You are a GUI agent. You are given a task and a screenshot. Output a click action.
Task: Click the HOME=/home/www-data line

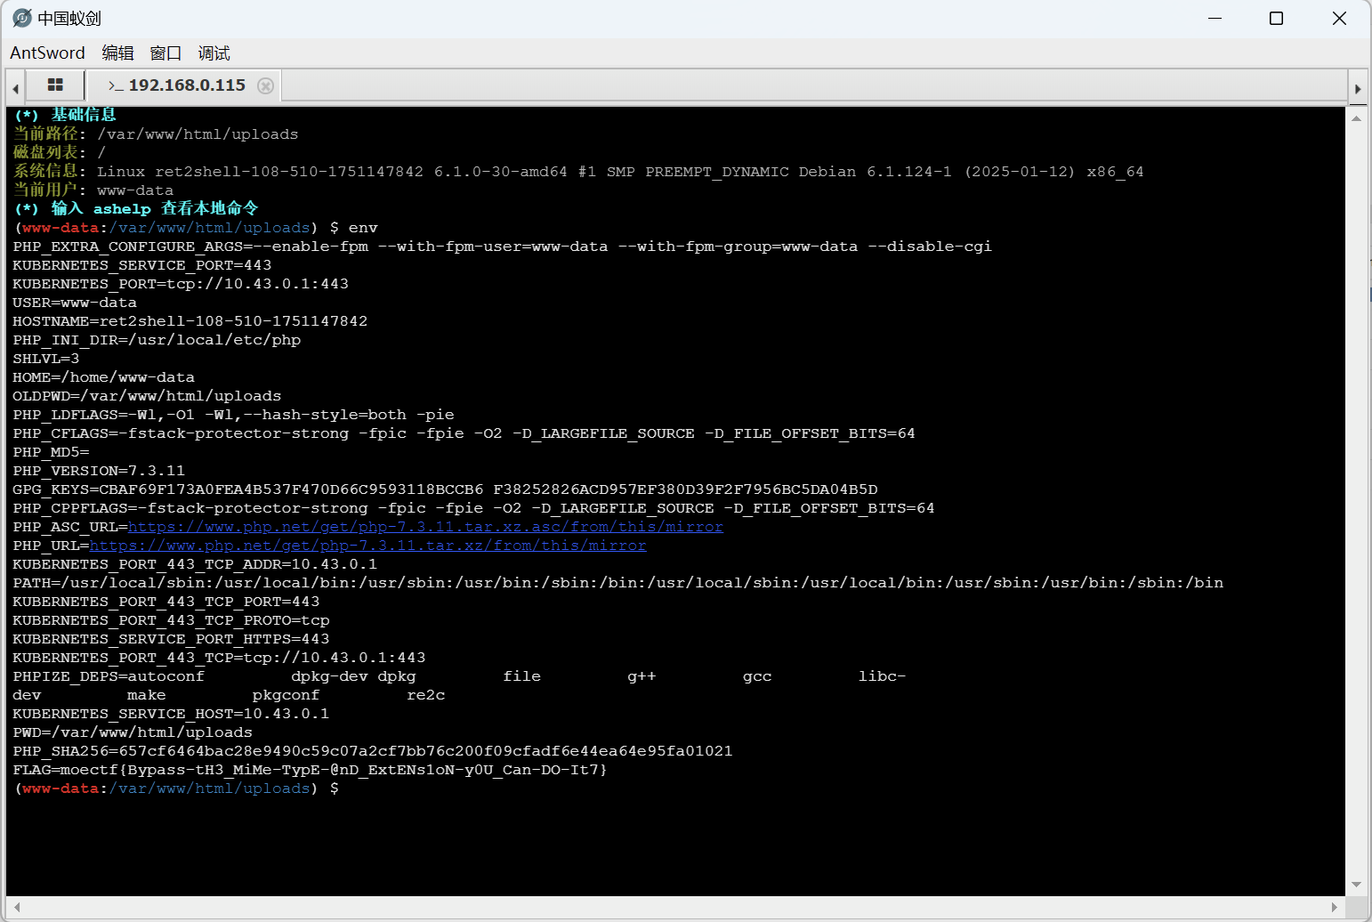coord(103,377)
